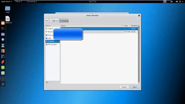Show all applications grid
Image resolution: width=185 pixels, height=104 pixels.
(x=3, y=84)
